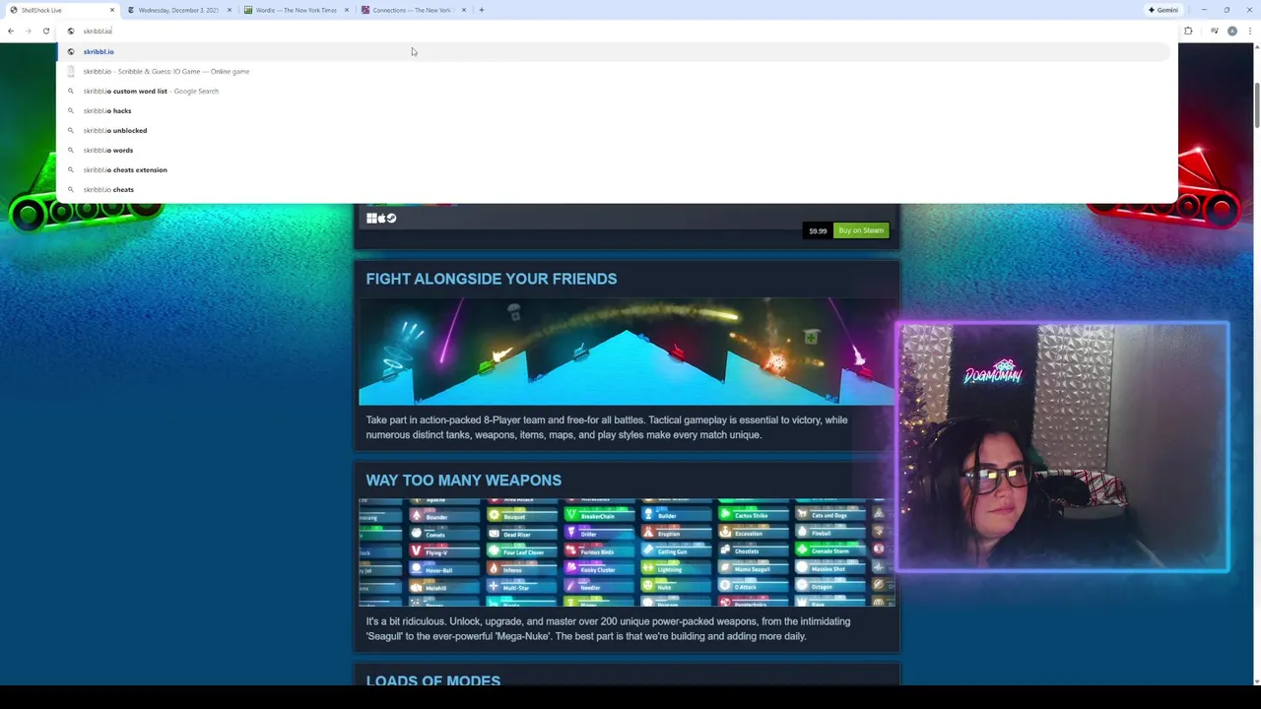Open the Chrome profile avatar
The height and width of the screenshot is (709, 1261).
[x=1231, y=31]
